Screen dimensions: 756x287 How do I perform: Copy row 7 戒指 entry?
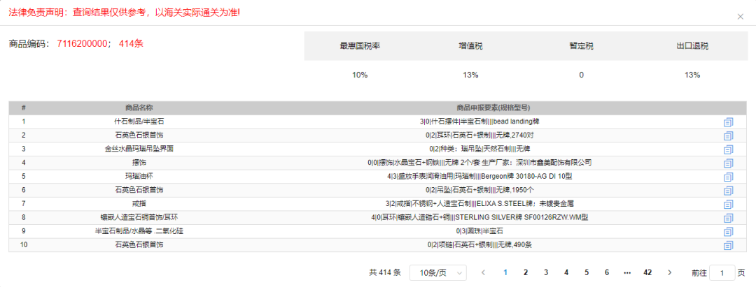tap(728, 205)
